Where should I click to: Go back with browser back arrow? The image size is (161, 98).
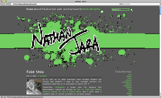pos(2,4)
